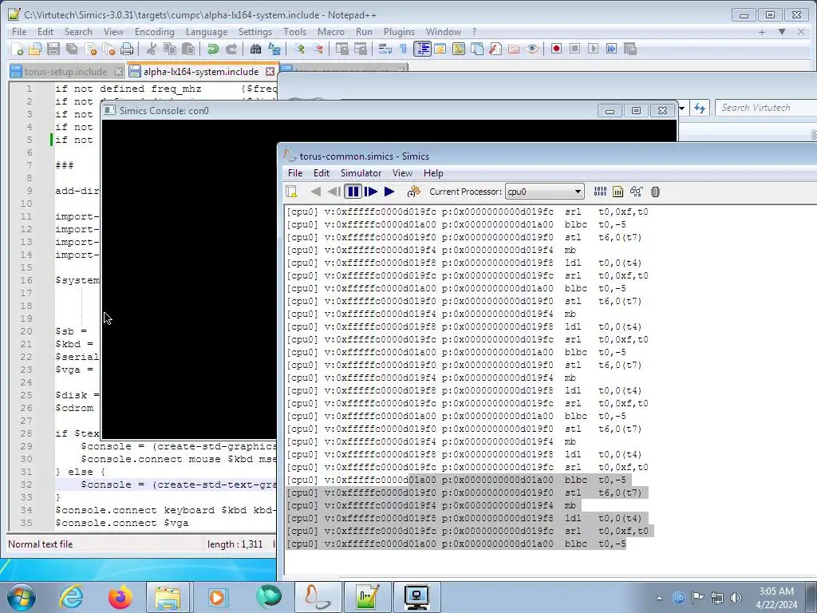The image size is (817, 613).
Task: Open the Plugins menu
Action: 399,32
